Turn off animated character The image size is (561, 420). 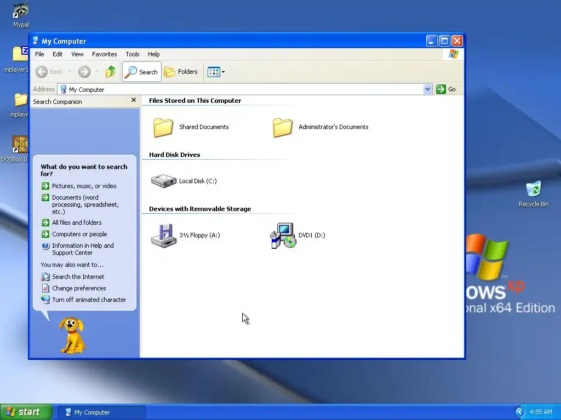click(x=89, y=300)
